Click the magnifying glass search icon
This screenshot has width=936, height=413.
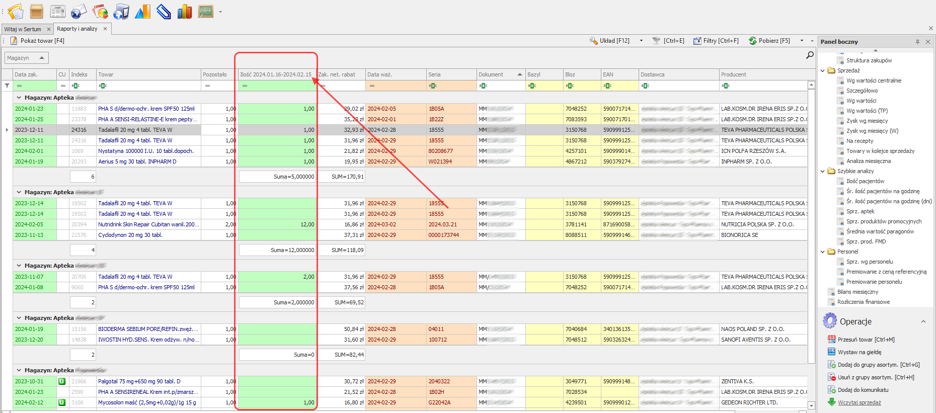click(x=810, y=55)
